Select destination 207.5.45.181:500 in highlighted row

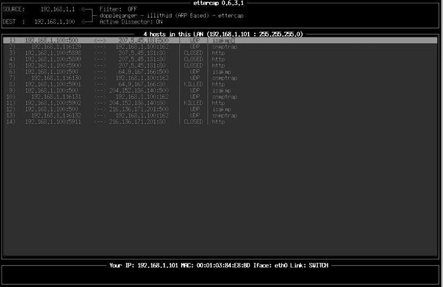[x=143, y=40]
